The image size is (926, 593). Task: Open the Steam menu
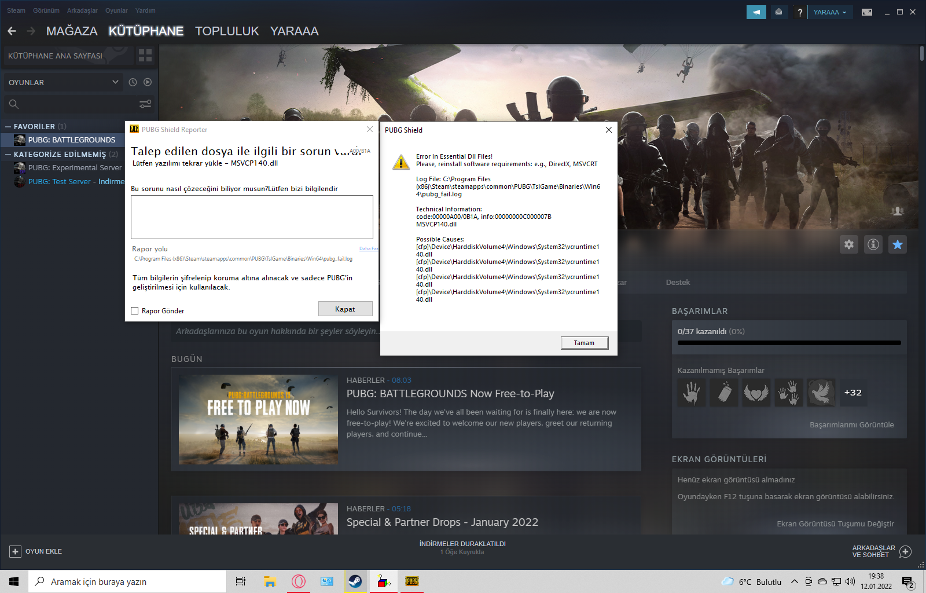click(x=16, y=10)
